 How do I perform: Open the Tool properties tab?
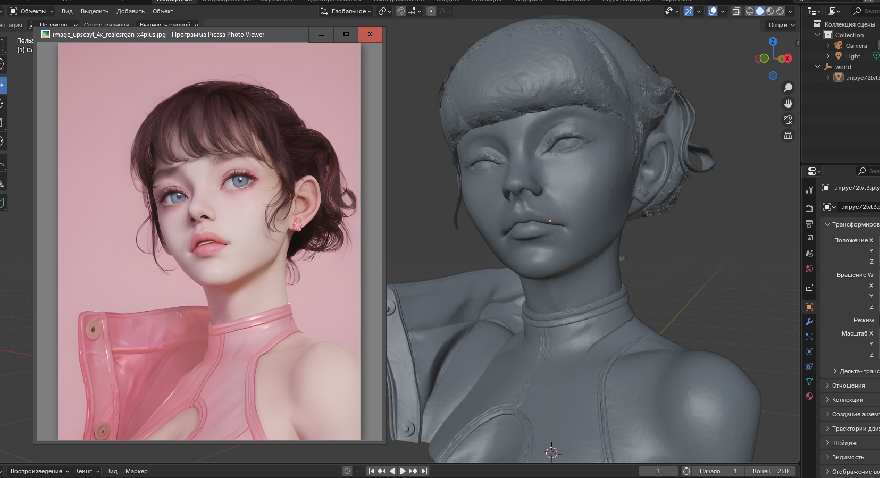(x=809, y=190)
